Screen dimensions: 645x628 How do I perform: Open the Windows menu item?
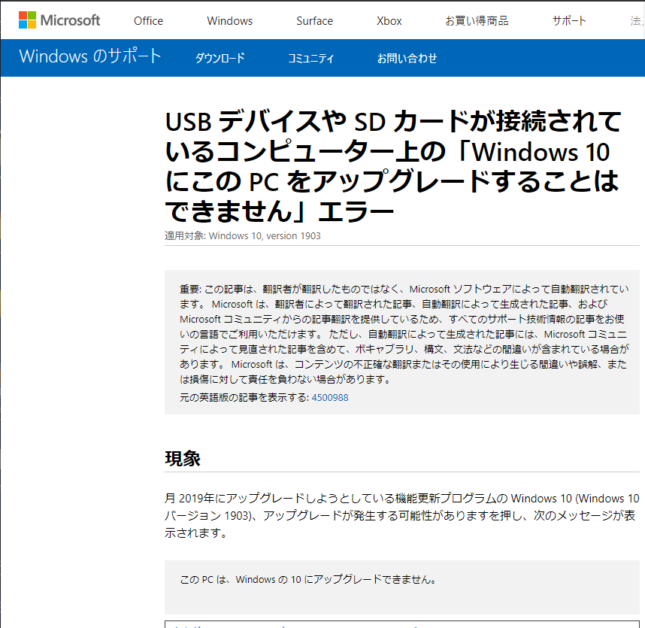[x=229, y=21]
